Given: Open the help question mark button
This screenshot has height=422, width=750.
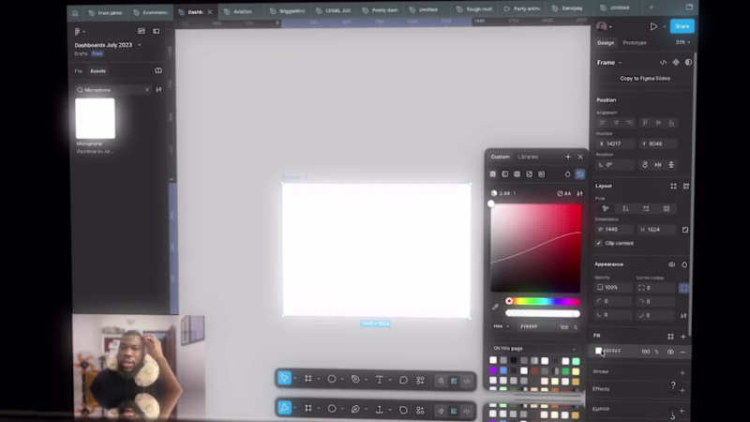Looking at the screenshot, I should (673, 385).
